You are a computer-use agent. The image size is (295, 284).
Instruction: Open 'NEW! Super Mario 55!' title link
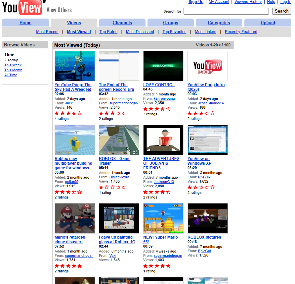point(160,240)
